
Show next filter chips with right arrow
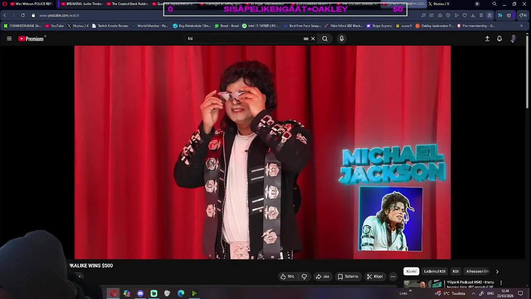click(x=497, y=272)
